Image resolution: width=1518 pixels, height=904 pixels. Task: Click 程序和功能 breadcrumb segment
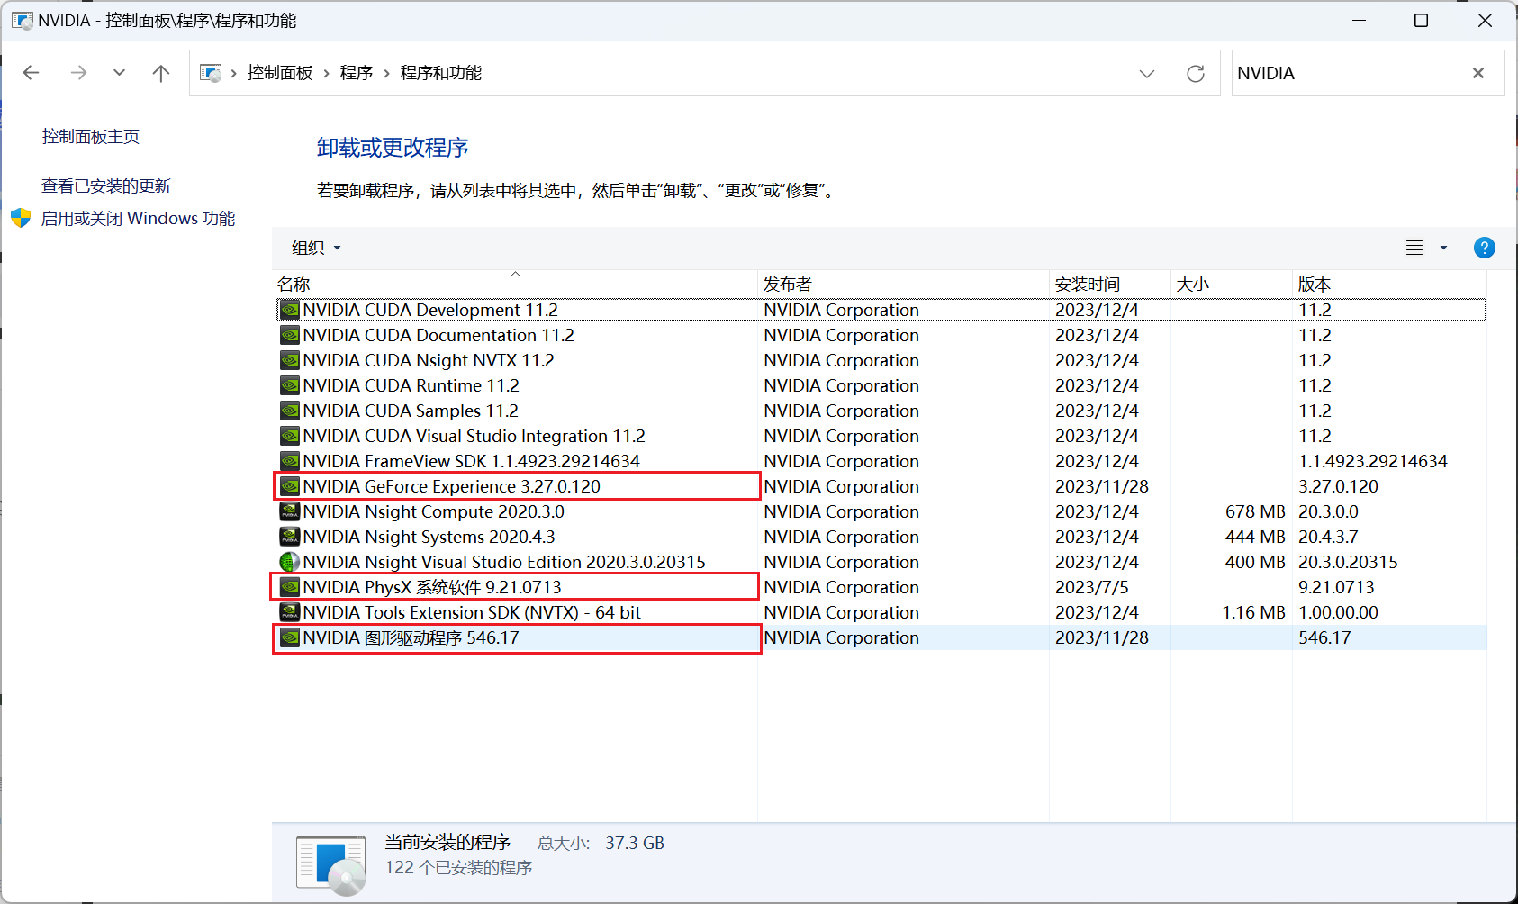(x=441, y=73)
